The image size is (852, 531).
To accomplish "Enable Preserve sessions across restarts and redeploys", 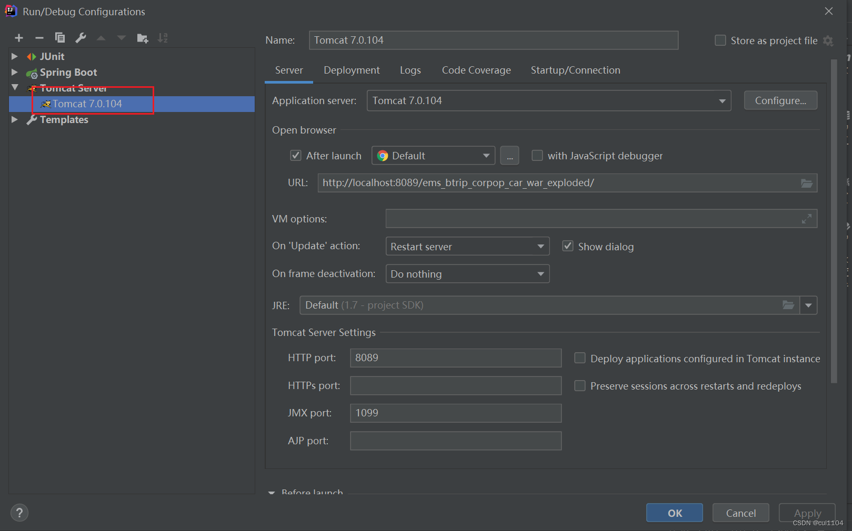I will (x=580, y=386).
